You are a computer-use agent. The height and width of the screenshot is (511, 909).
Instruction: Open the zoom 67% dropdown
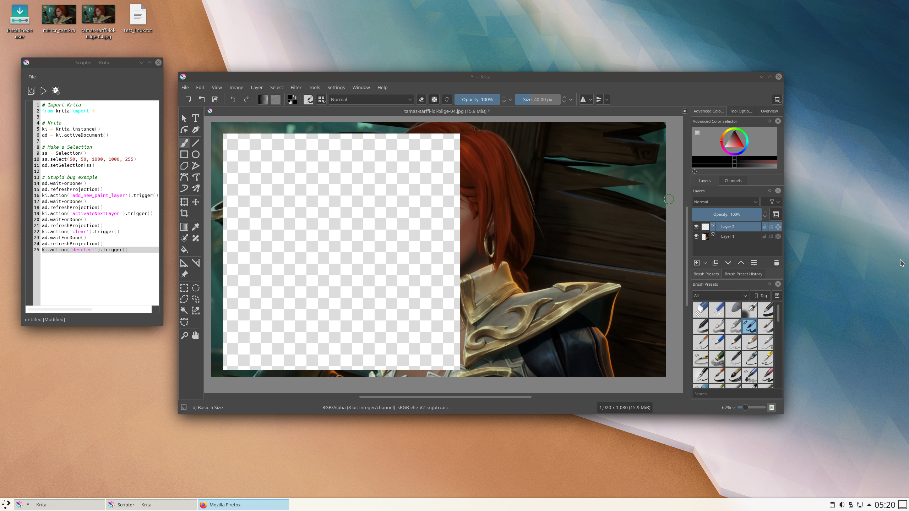(x=729, y=408)
